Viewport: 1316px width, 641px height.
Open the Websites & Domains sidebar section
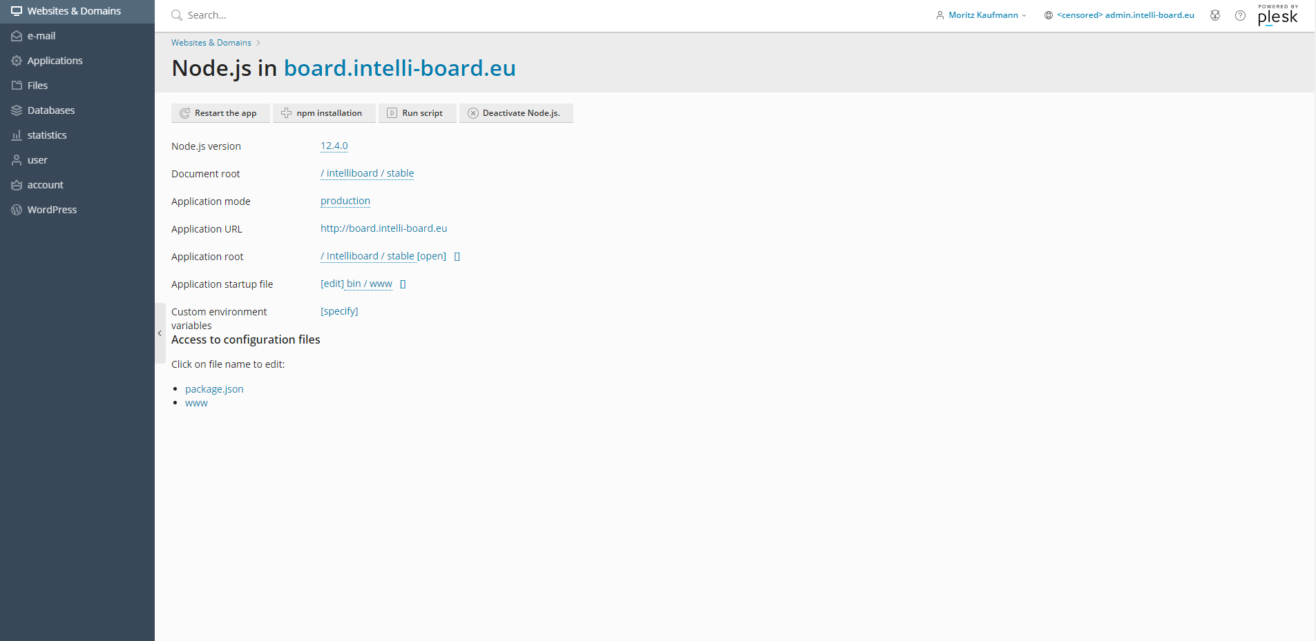point(77,11)
